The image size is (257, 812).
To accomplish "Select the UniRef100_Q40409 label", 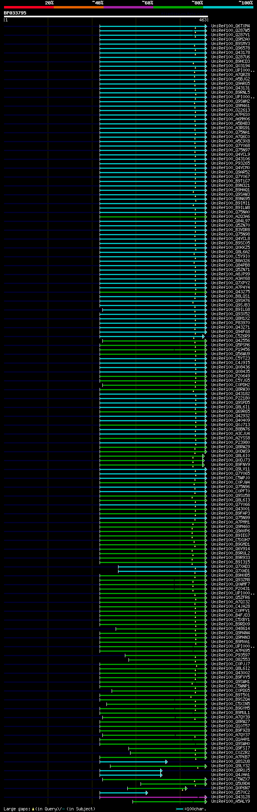I will click(230, 420).
